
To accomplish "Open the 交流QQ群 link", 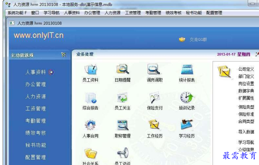I will tap(198, 39).
